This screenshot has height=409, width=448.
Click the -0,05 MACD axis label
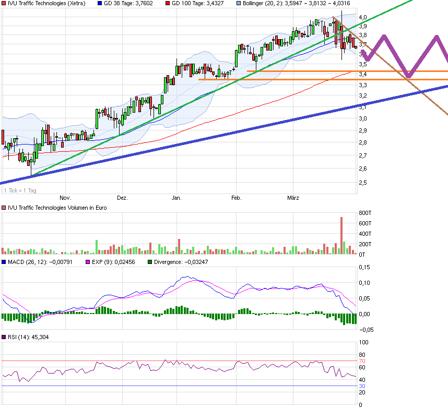366,330
